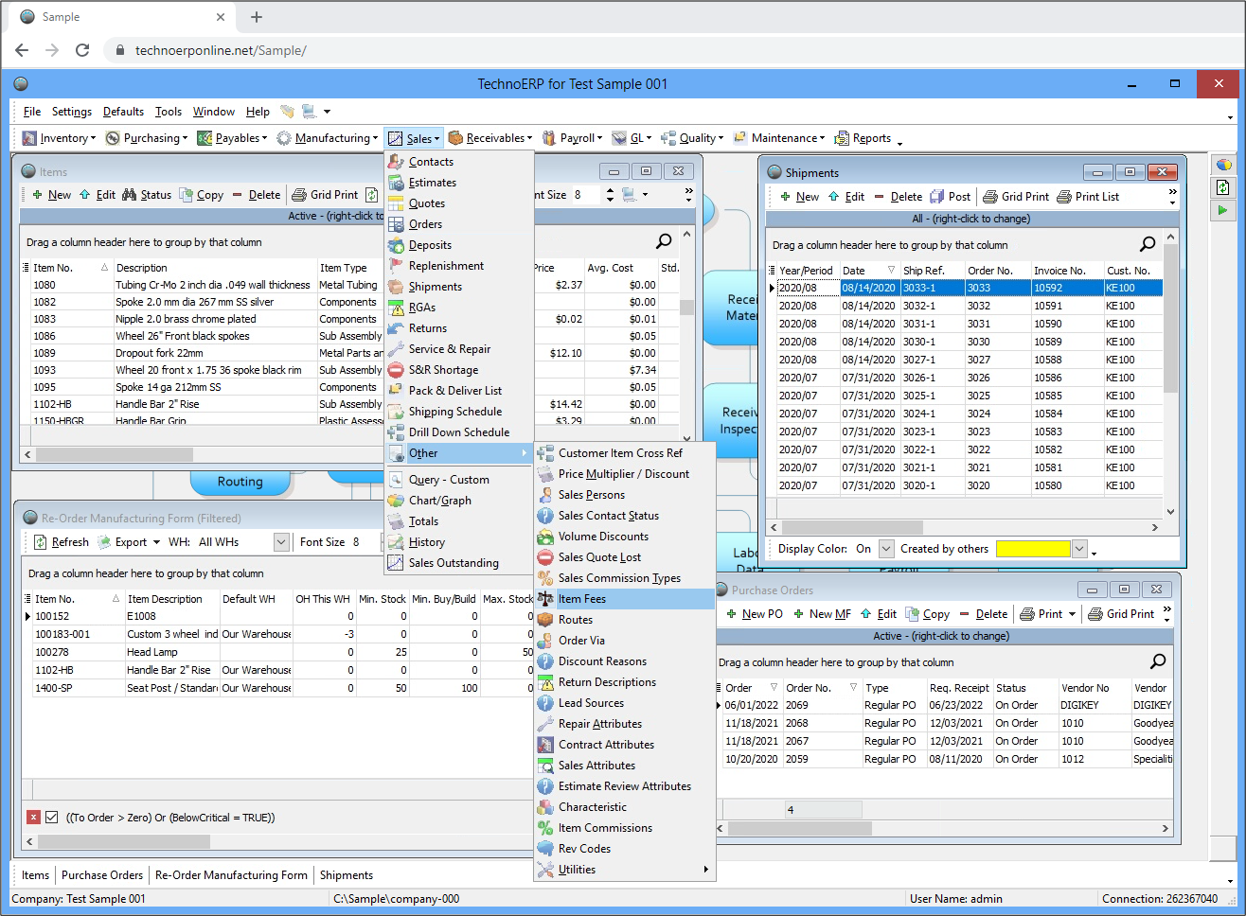
Task: Click the Post icon in Shipments toolbar
Action: coord(937,197)
